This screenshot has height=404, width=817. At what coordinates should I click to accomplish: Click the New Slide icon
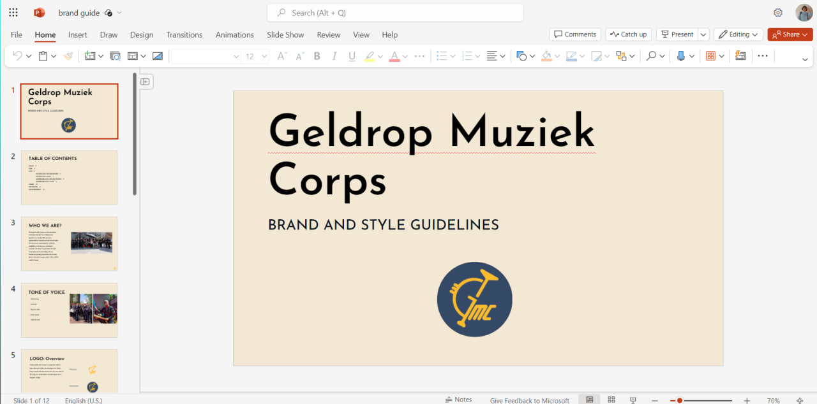click(90, 56)
